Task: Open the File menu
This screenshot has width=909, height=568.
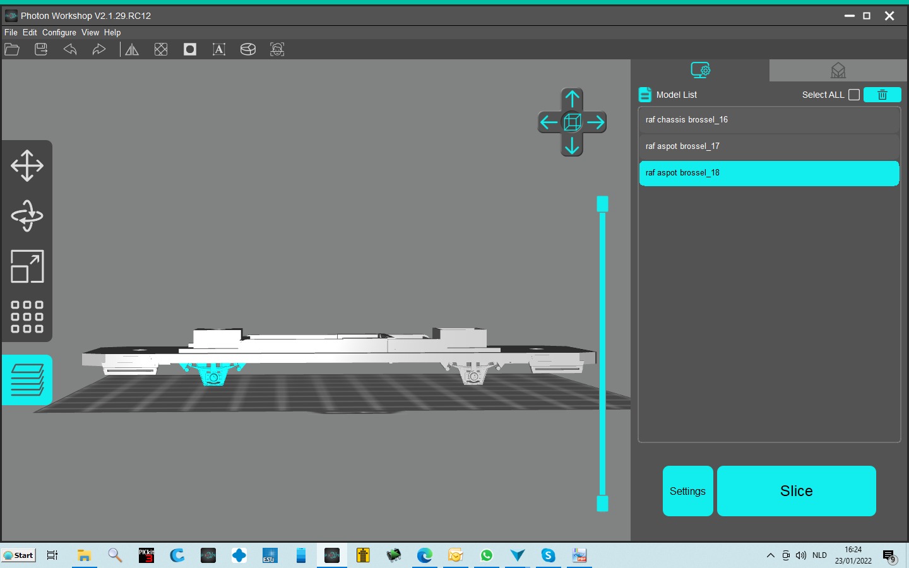Action: pos(11,32)
